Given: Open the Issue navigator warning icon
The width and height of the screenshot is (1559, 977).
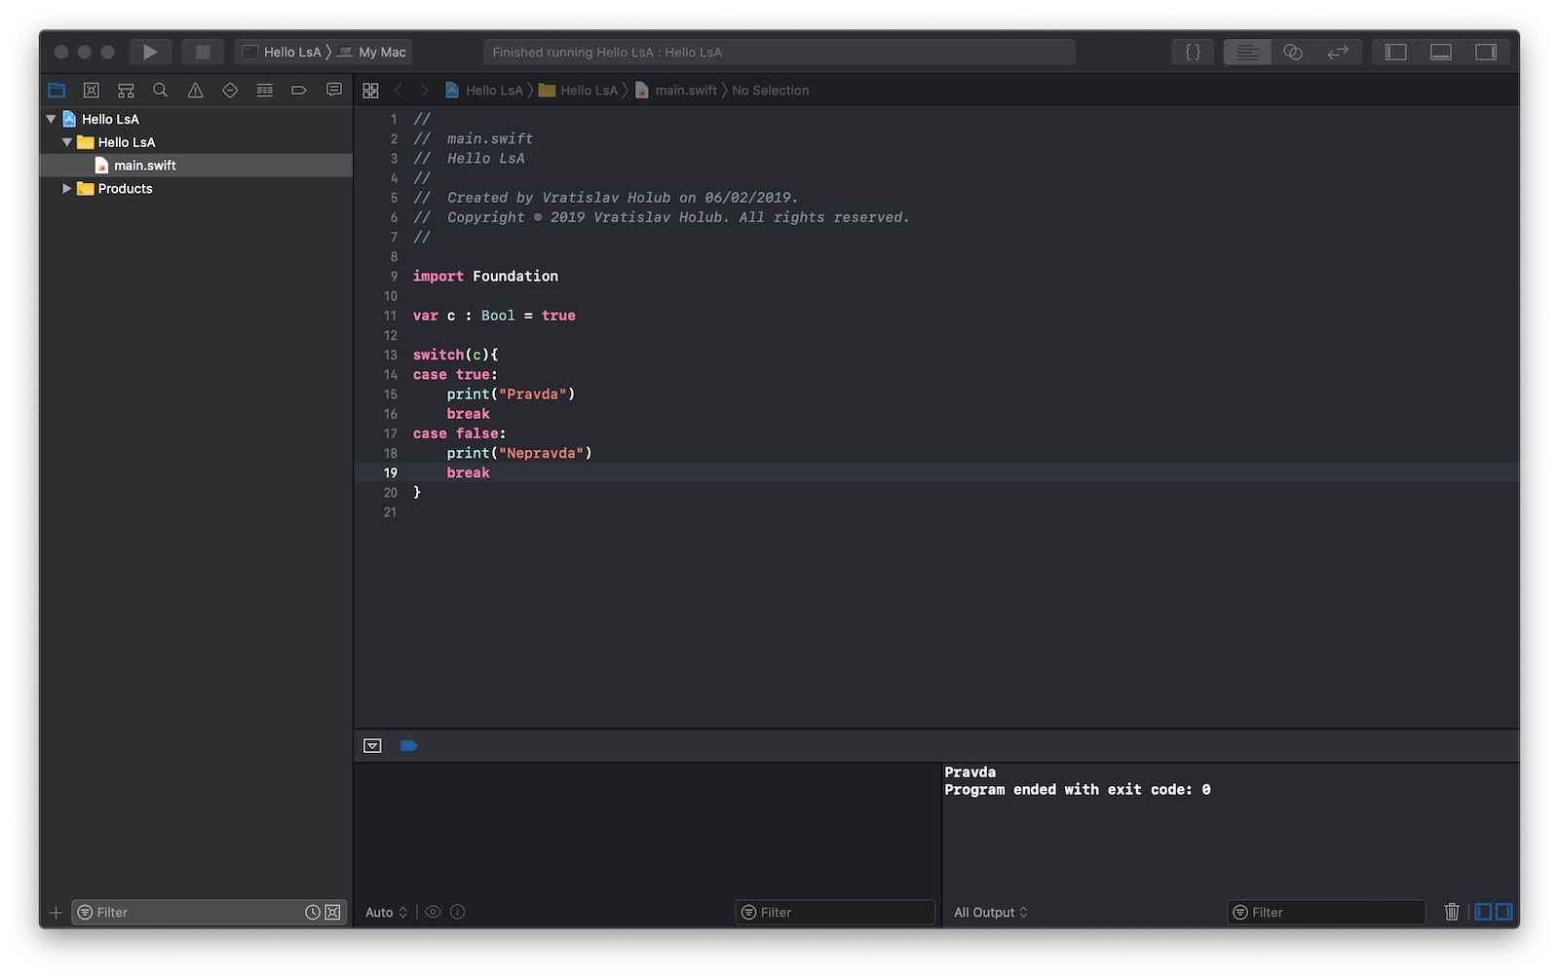Looking at the screenshot, I should [x=195, y=91].
